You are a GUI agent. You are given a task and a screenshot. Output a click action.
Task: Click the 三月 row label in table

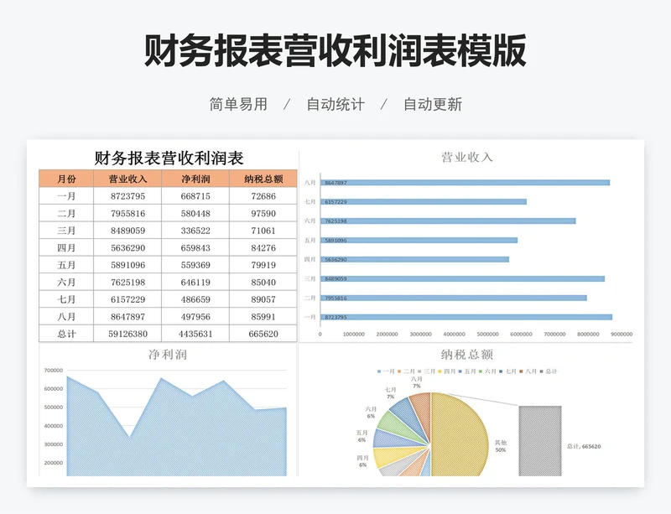click(66, 231)
